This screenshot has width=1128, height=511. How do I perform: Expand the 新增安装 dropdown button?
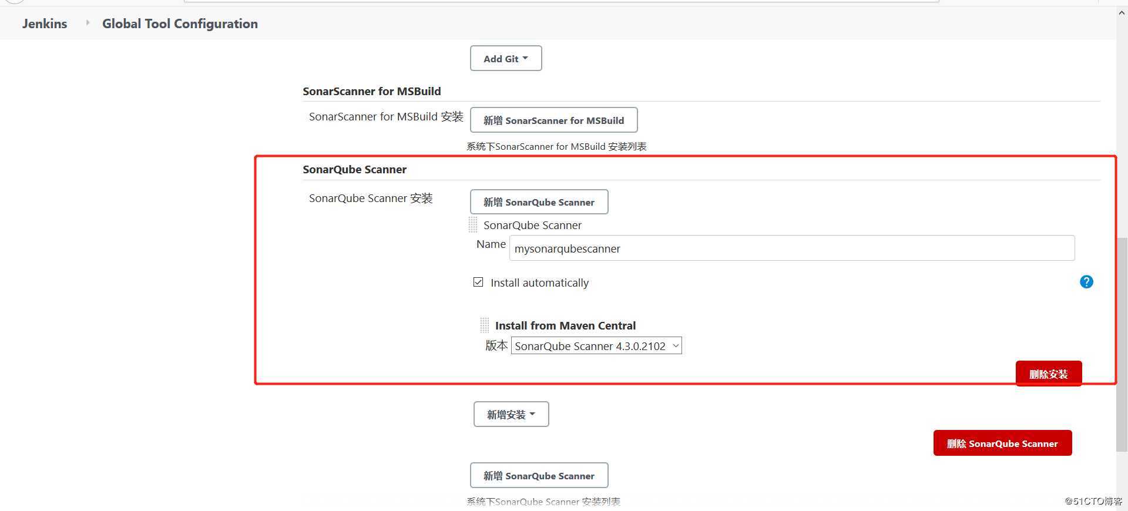511,414
